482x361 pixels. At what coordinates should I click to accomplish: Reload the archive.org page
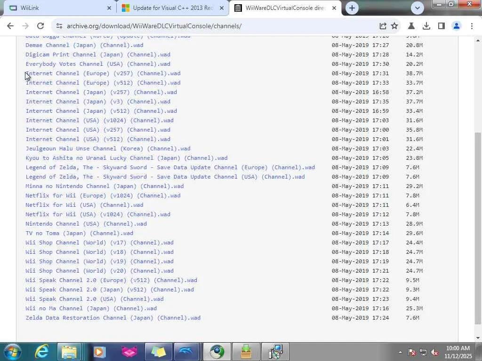coord(40,26)
